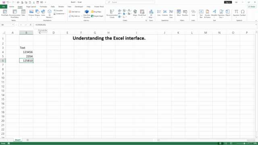Switch to the Developer tab
258x145 pixels.
[79, 6]
